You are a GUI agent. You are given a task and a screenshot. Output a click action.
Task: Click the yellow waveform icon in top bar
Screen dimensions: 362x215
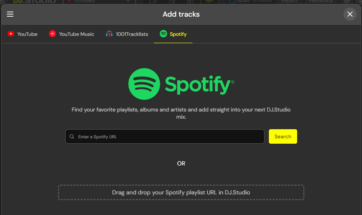click(209, 1)
